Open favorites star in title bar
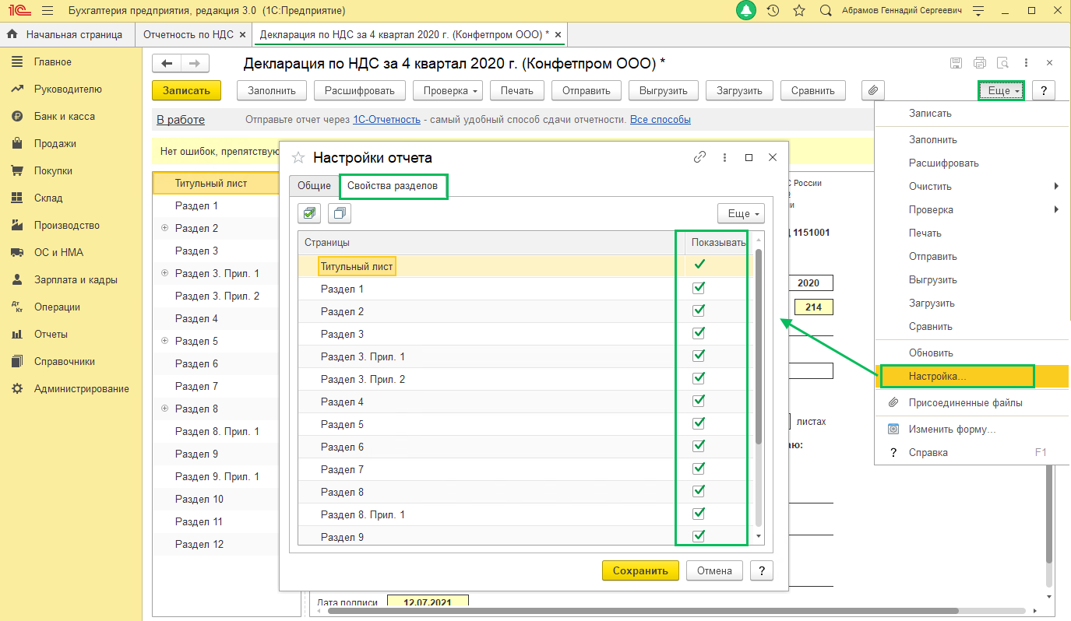 (x=798, y=11)
